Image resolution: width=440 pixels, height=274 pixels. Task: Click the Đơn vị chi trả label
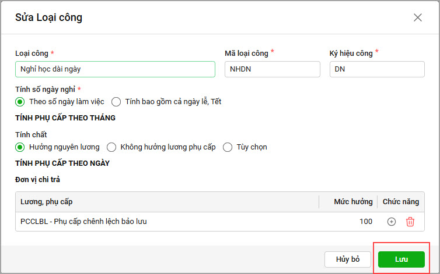coord(38,179)
